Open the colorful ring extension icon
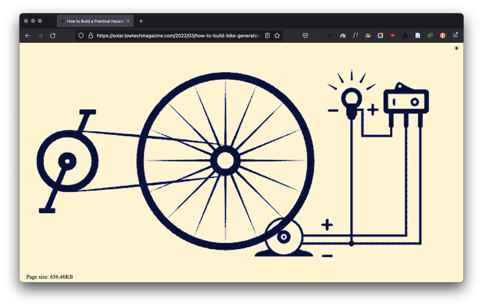Viewport: 483px width, 308px height. 380,36
